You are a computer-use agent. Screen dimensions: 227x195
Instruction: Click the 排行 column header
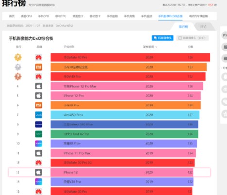click(18, 47)
